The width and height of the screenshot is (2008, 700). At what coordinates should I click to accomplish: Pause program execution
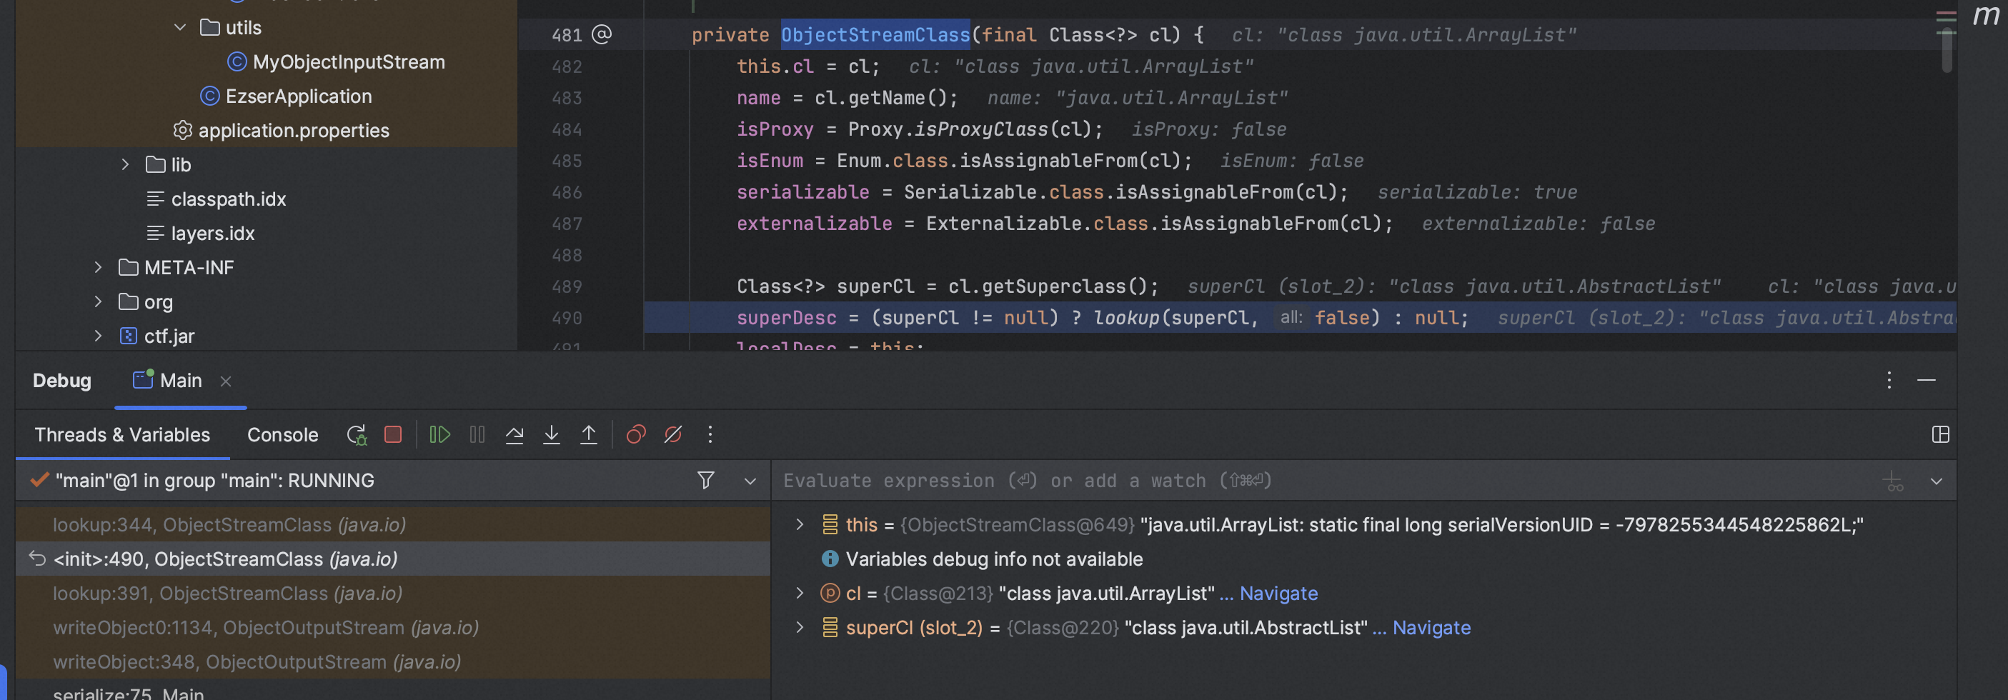click(x=477, y=434)
